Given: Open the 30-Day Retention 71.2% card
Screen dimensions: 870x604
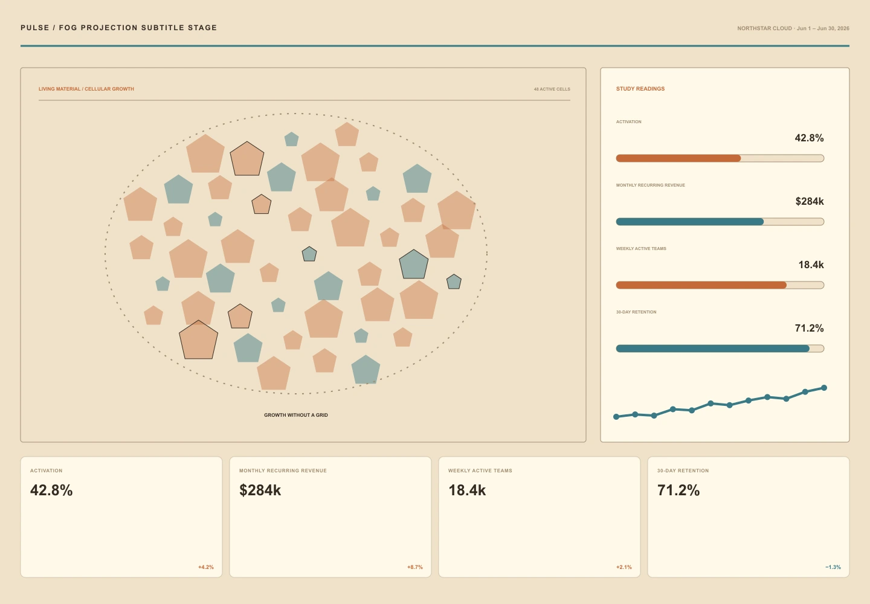Looking at the screenshot, I should (x=749, y=517).
